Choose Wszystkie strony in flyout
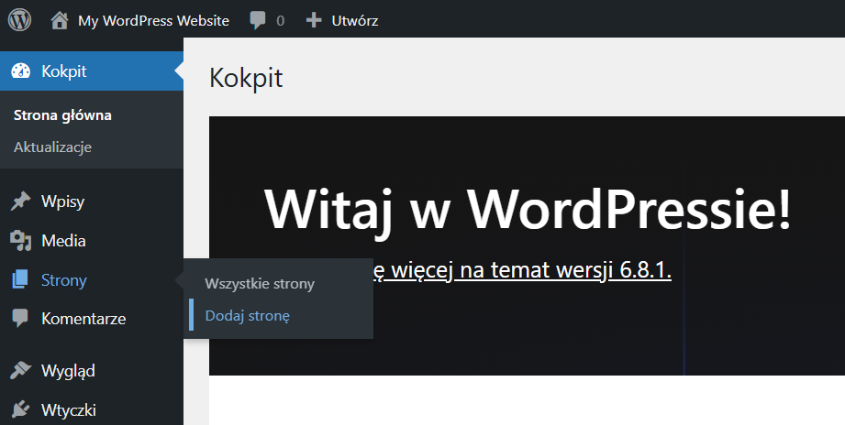This screenshot has height=425, width=845. coord(260,284)
